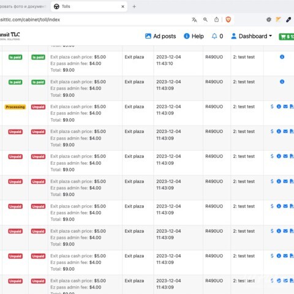Click plate R490UO in the 11:43:10 row
294x294 pixels.
click(214, 57)
